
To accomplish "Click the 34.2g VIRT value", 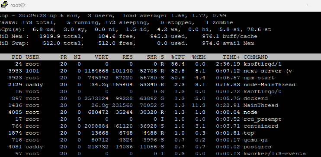I will click(100, 85).
